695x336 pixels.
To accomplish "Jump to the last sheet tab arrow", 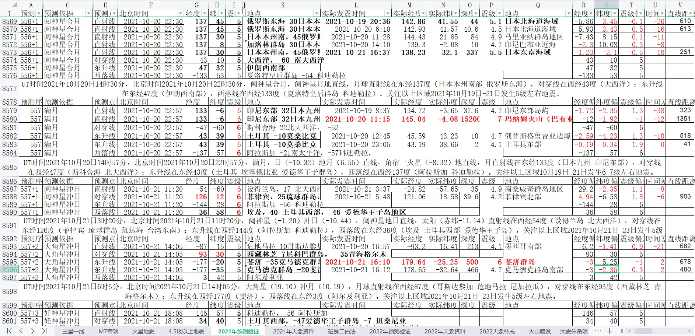I will coord(44,331).
